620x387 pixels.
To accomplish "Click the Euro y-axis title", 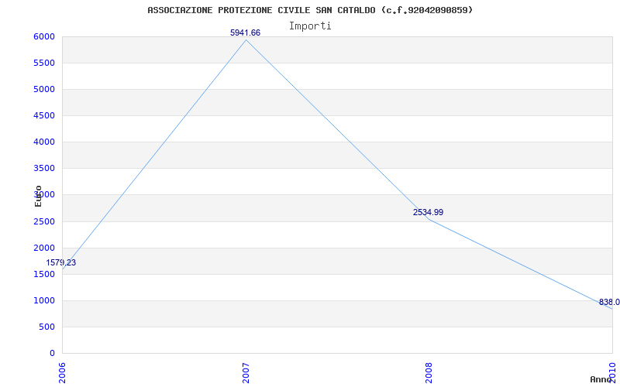I will point(38,196).
